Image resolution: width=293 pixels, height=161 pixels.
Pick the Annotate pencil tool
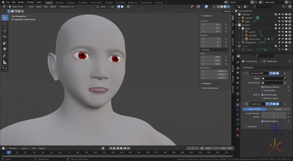coord(5,56)
